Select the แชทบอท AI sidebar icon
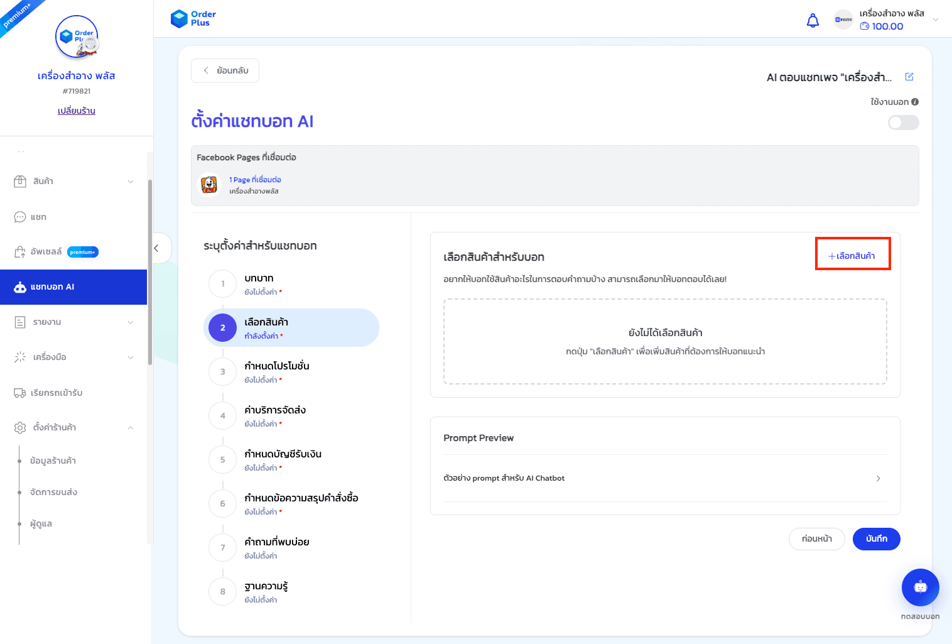The width and height of the screenshot is (952, 644). coord(21,287)
